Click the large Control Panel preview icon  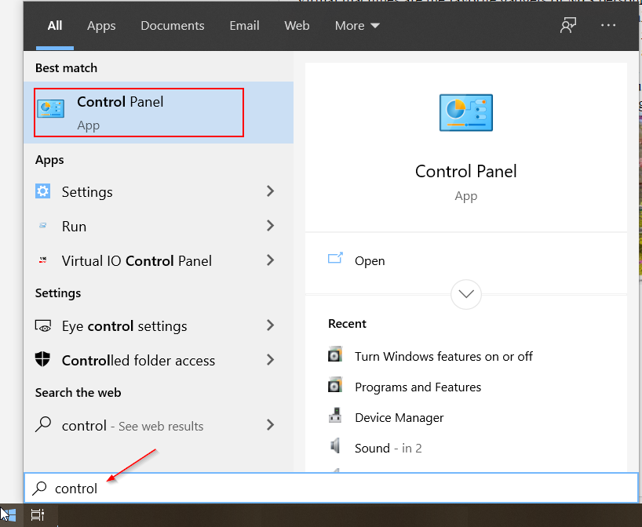coord(466,112)
